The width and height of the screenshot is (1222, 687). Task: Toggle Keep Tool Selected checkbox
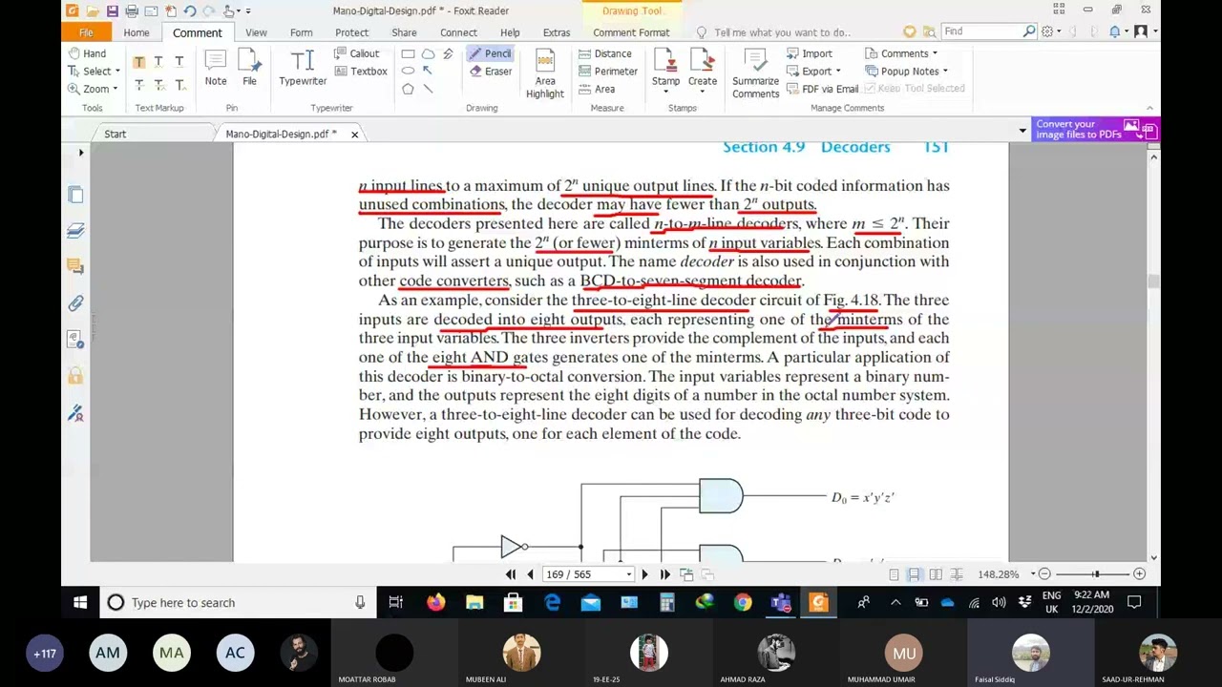click(x=915, y=89)
